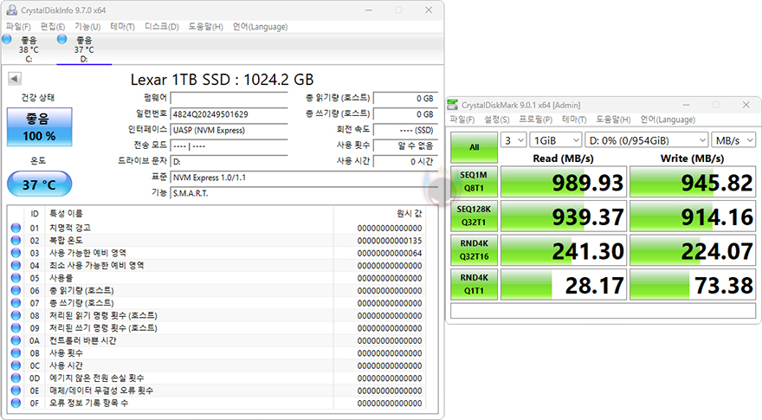Run the SEQ1M Q8T1 test button

point(475,181)
